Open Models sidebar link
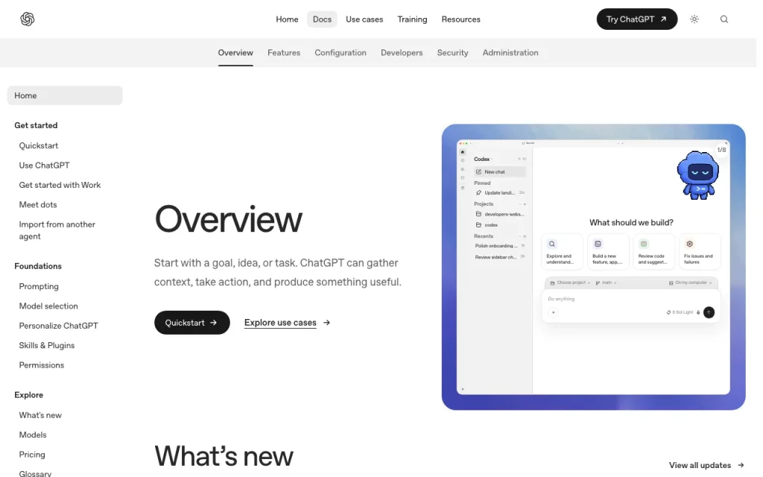Image resolution: width=763 pixels, height=477 pixels. click(33, 435)
